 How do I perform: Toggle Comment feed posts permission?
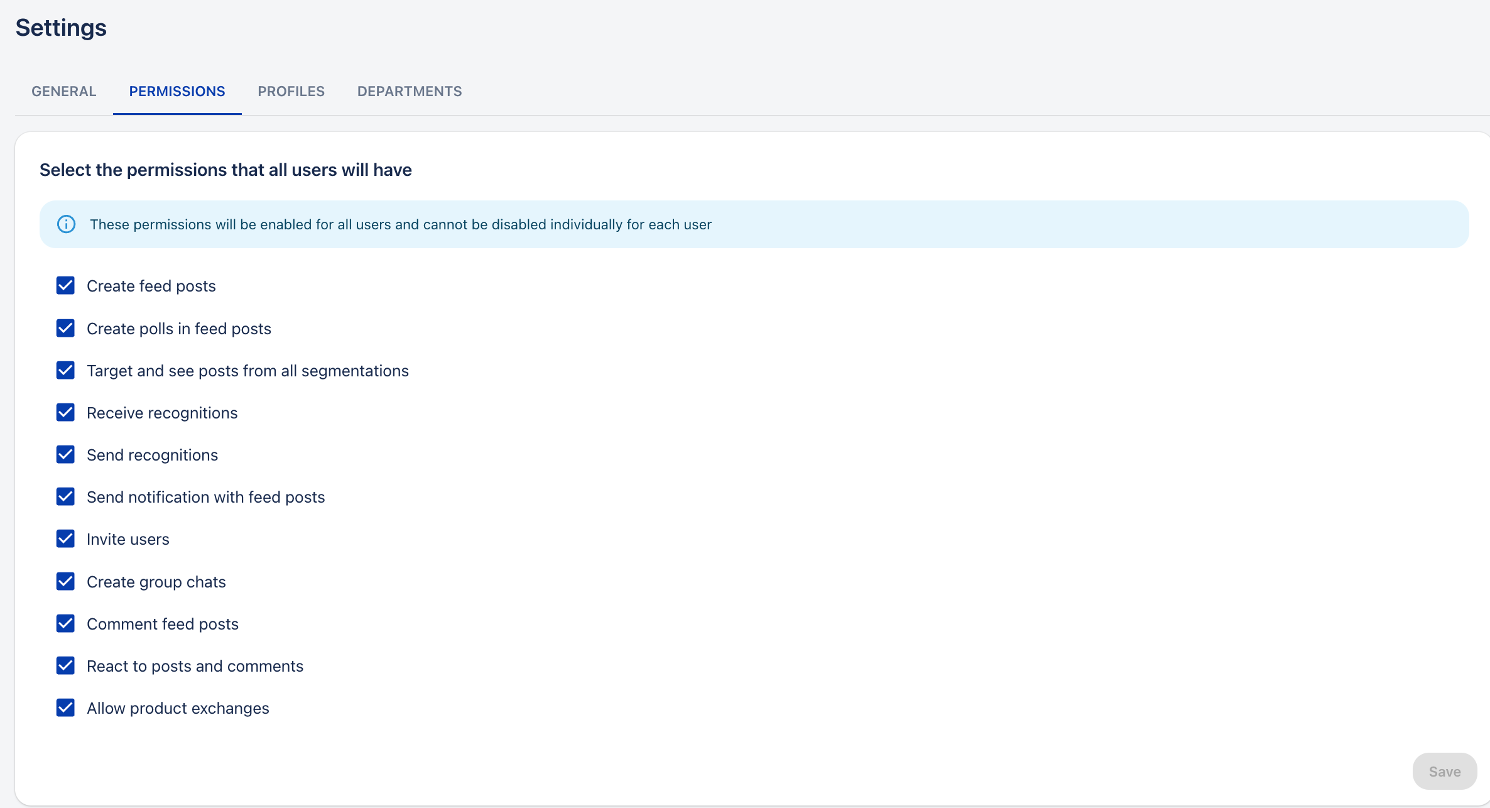[65, 623]
